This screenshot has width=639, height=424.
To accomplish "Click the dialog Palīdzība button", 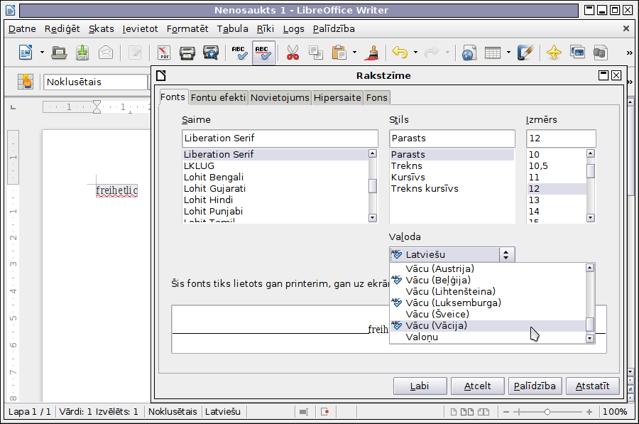I will click(535, 386).
